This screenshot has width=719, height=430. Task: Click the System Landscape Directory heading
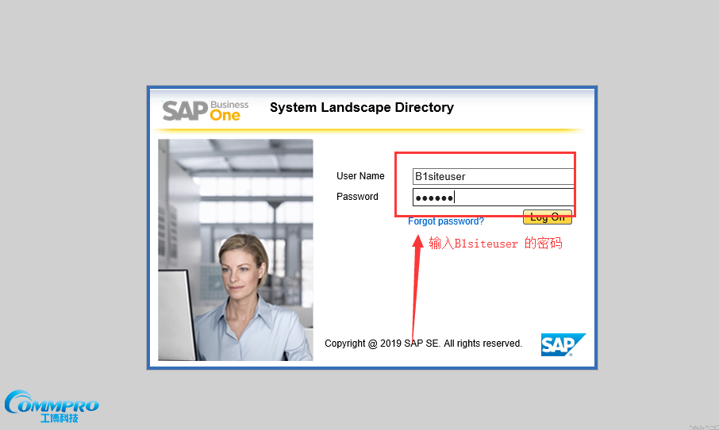pos(362,107)
